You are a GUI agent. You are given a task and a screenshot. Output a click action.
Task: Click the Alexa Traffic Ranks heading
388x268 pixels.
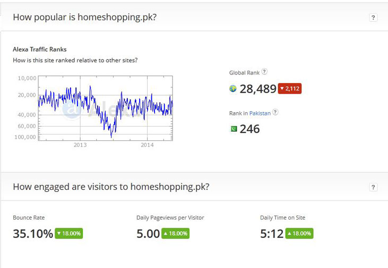click(x=39, y=49)
